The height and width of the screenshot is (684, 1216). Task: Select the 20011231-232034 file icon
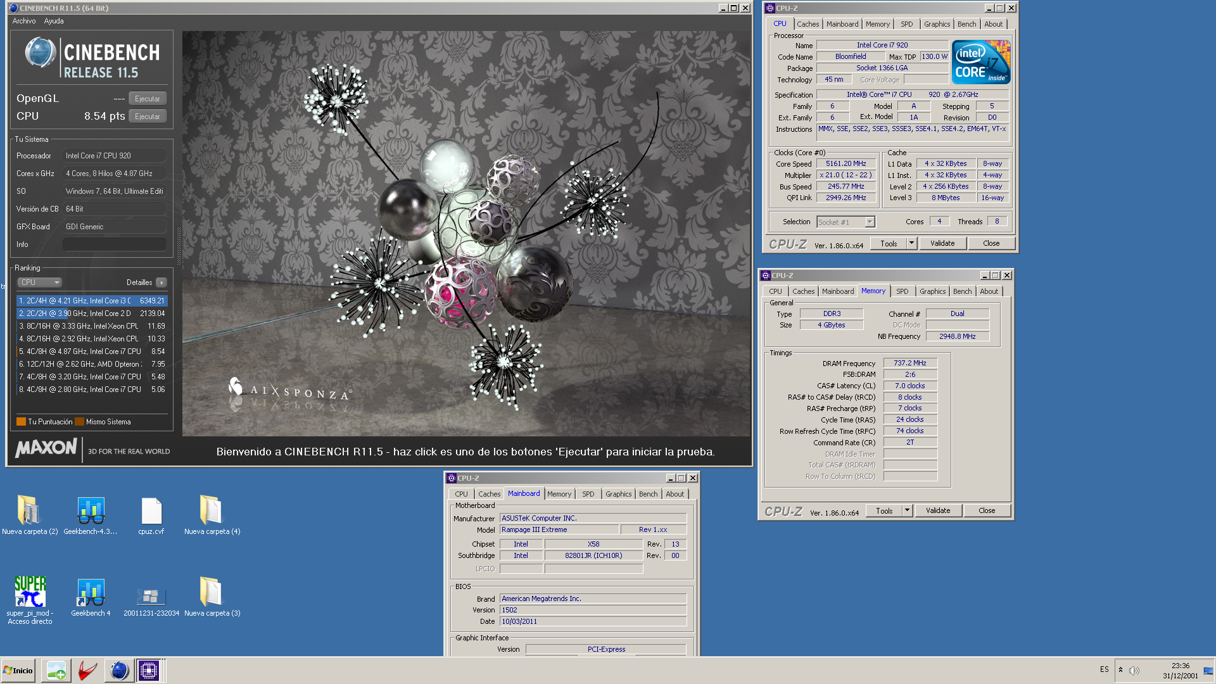151,600
